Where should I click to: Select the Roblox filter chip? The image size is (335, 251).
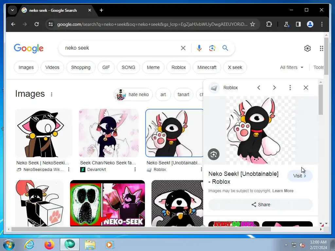pyautogui.click(x=179, y=67)
